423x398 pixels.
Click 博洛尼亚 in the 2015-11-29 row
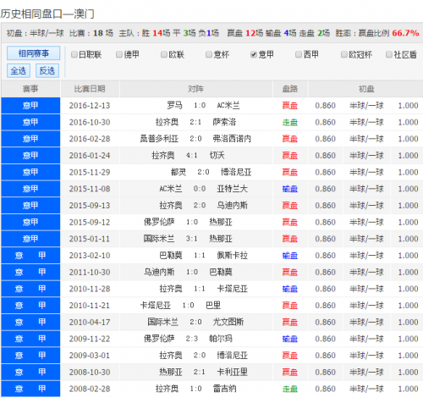236,172
